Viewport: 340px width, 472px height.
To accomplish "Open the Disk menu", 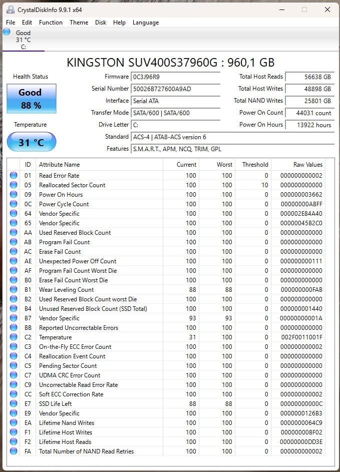I will [101, 23].
